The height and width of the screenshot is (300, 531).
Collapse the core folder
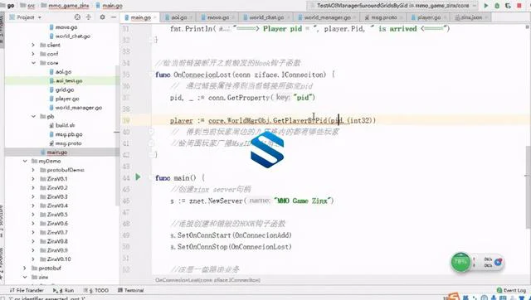[33, 63]
